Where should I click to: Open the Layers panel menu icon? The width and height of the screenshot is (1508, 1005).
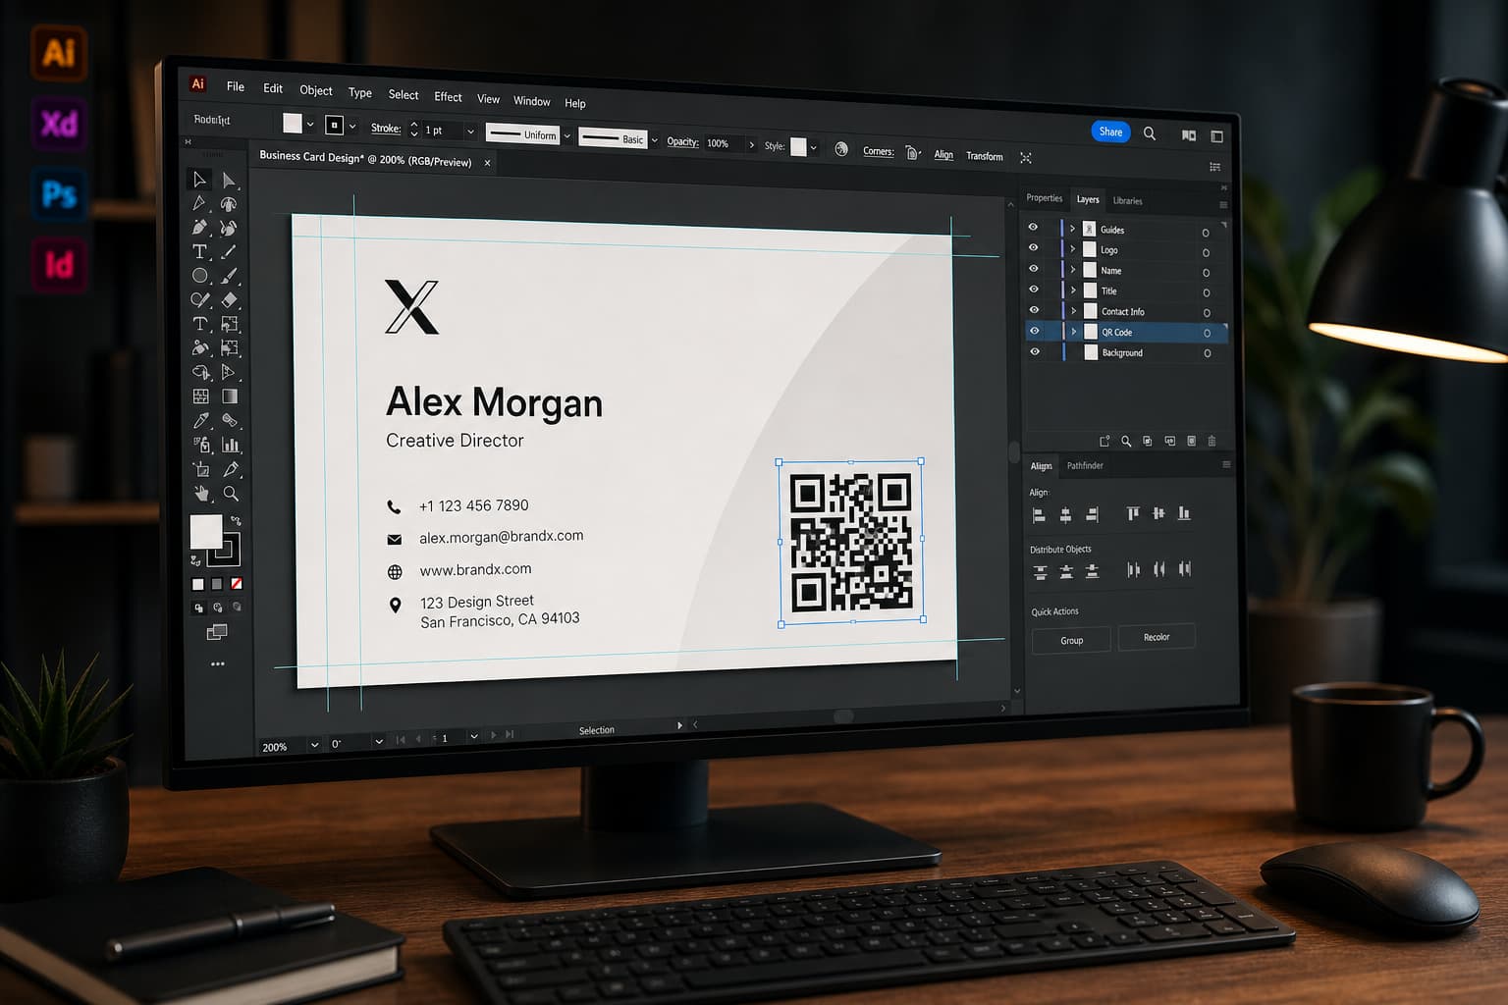pos(1223,205)
